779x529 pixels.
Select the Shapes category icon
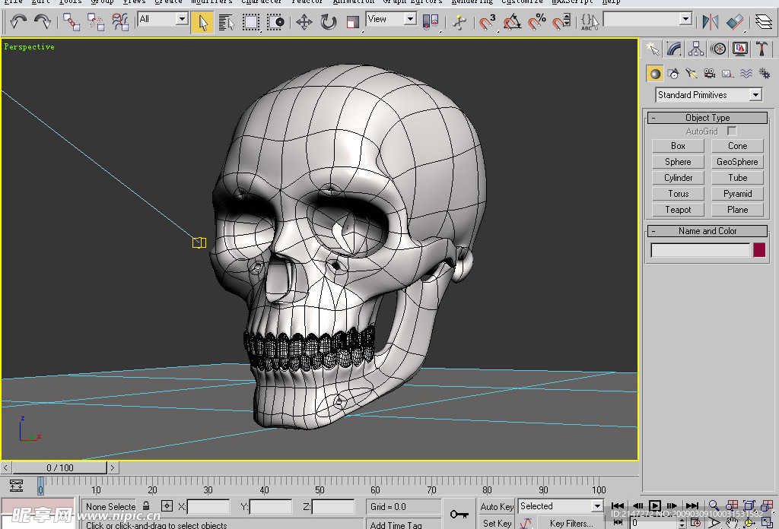click(673, 74)
